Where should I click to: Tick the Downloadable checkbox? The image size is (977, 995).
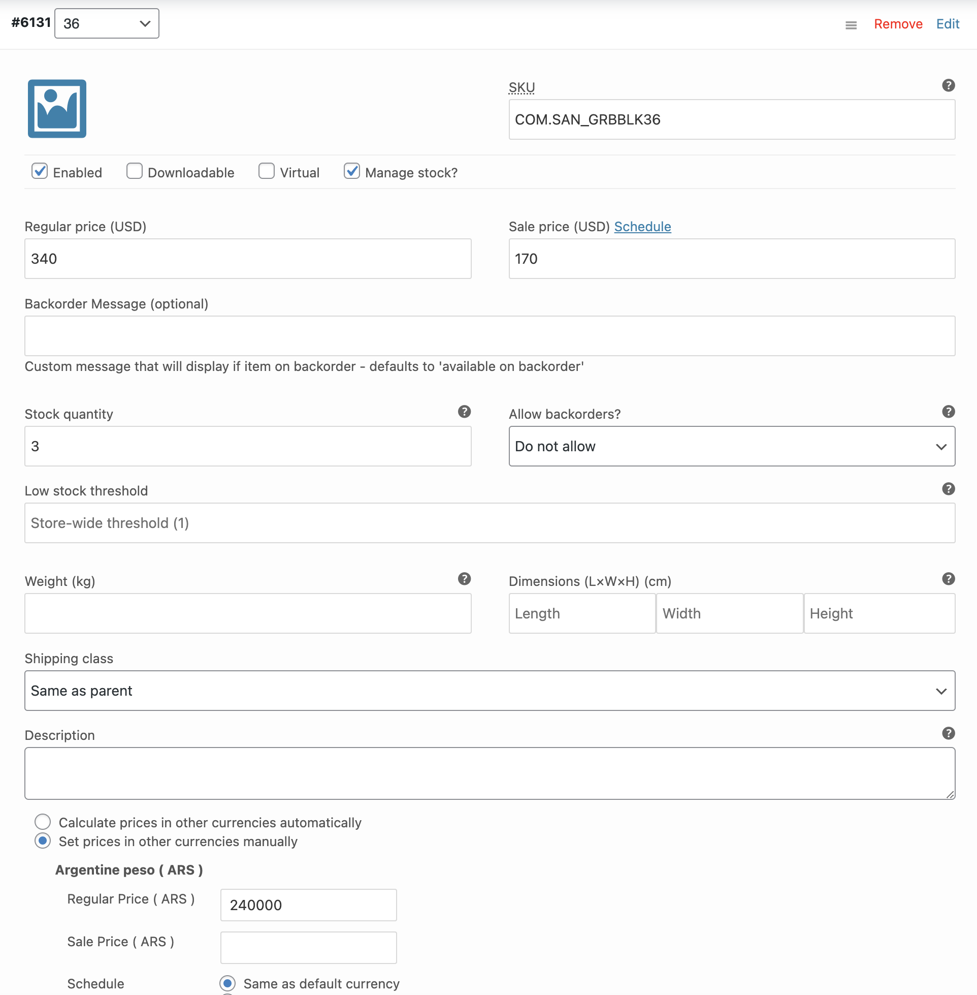(x=135, y=171)
